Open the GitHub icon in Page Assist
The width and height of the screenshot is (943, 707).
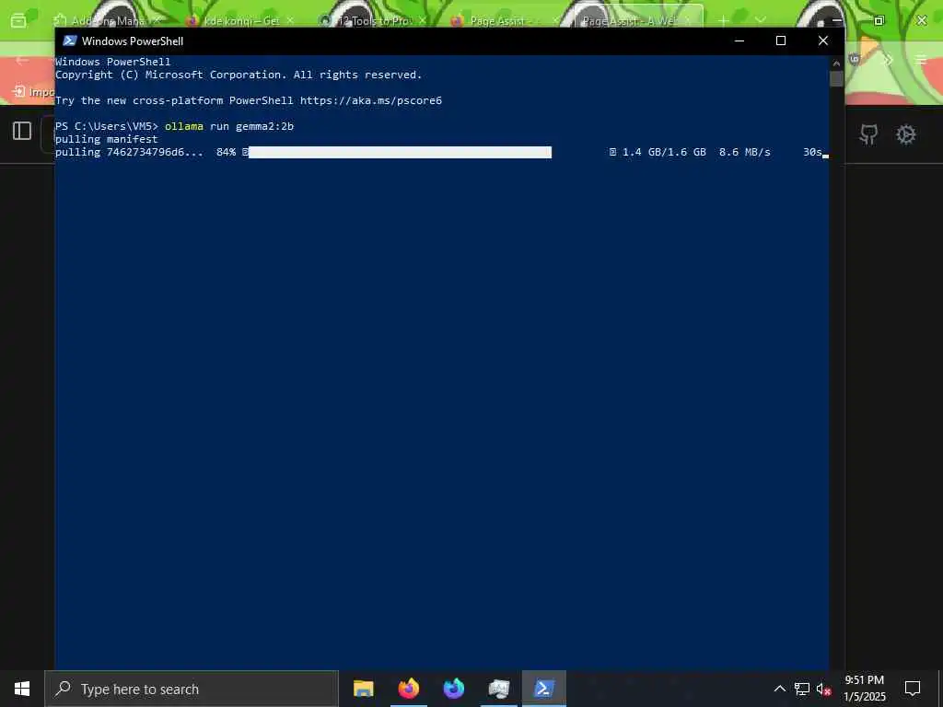(x=868, y=134)
